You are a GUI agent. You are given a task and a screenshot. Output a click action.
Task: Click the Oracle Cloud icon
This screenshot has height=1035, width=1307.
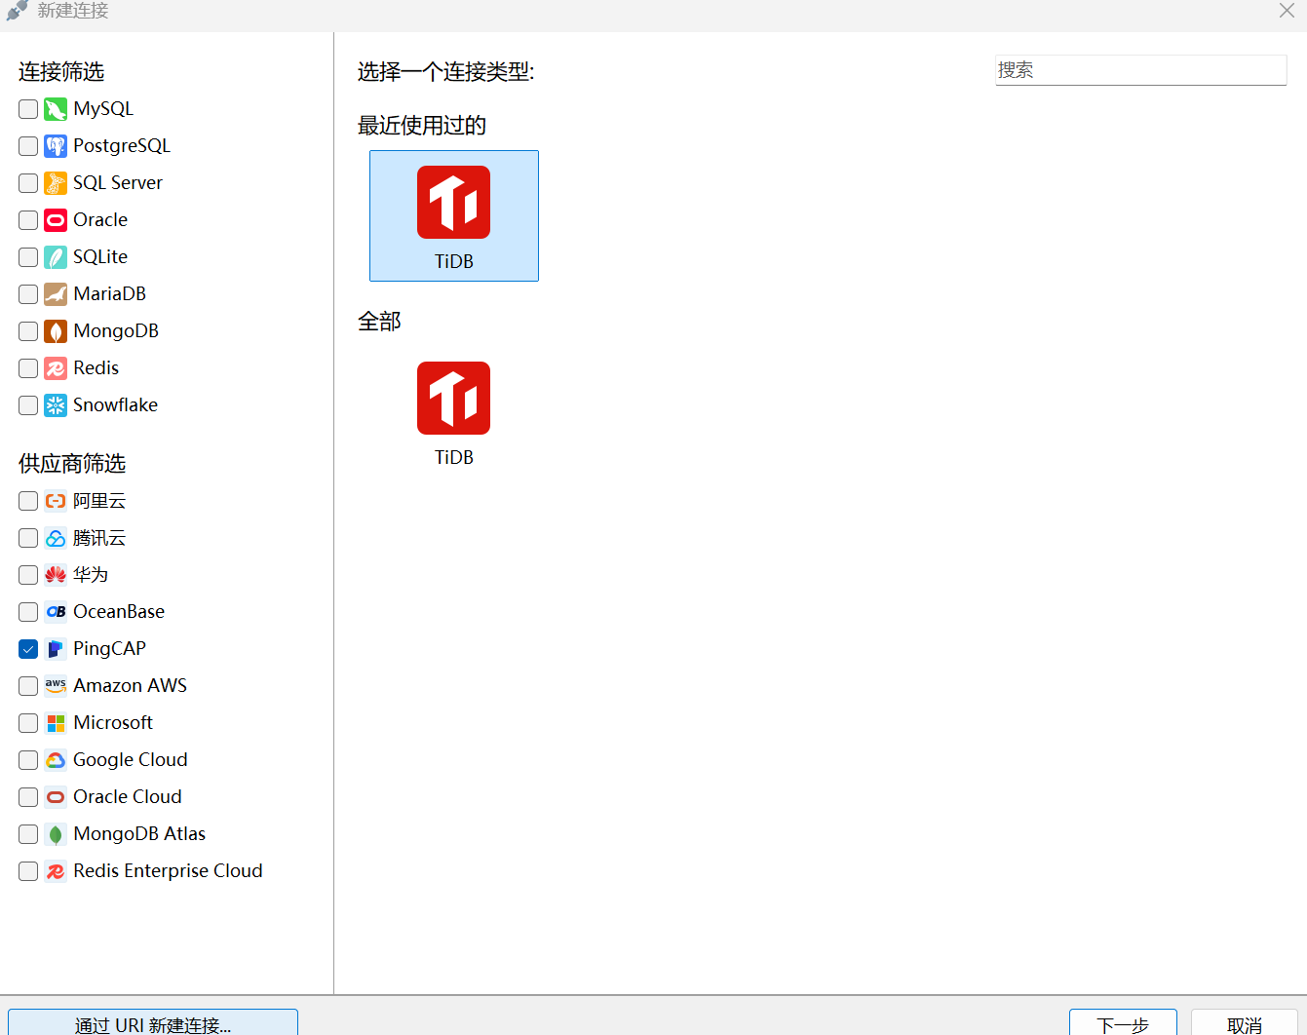(x=56, y=797)
